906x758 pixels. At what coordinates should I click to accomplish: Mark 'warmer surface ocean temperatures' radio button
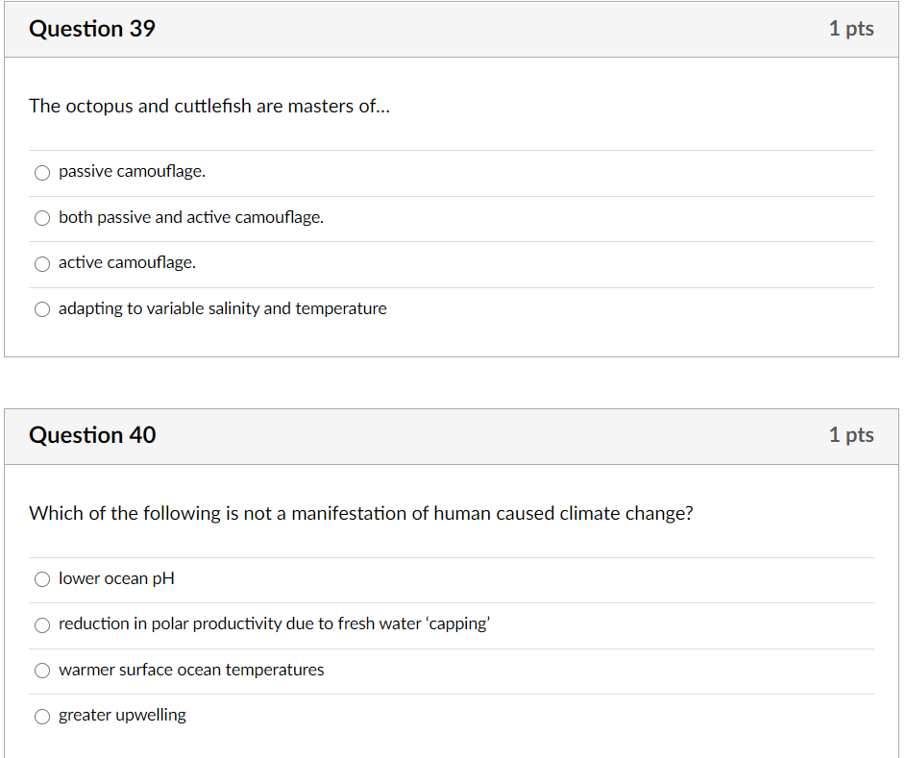pyautogui.click(x=42, y=671)
